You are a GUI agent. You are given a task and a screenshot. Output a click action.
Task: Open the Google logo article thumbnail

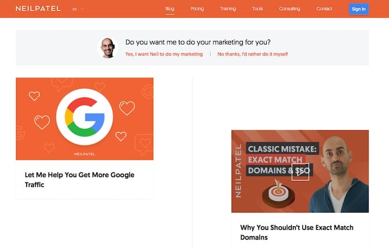coord(84,119)
